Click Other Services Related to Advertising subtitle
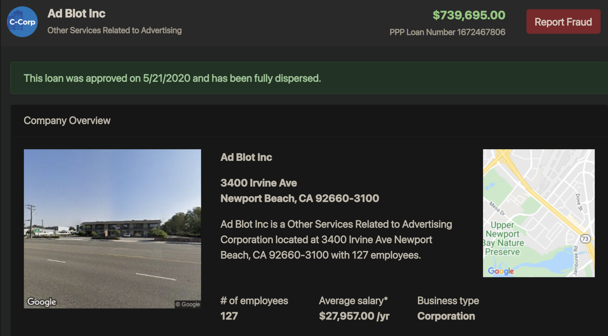 click(114, 30)
